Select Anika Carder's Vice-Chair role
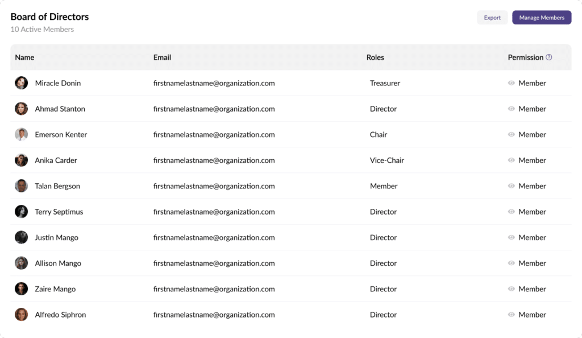 tap(386, 160)
